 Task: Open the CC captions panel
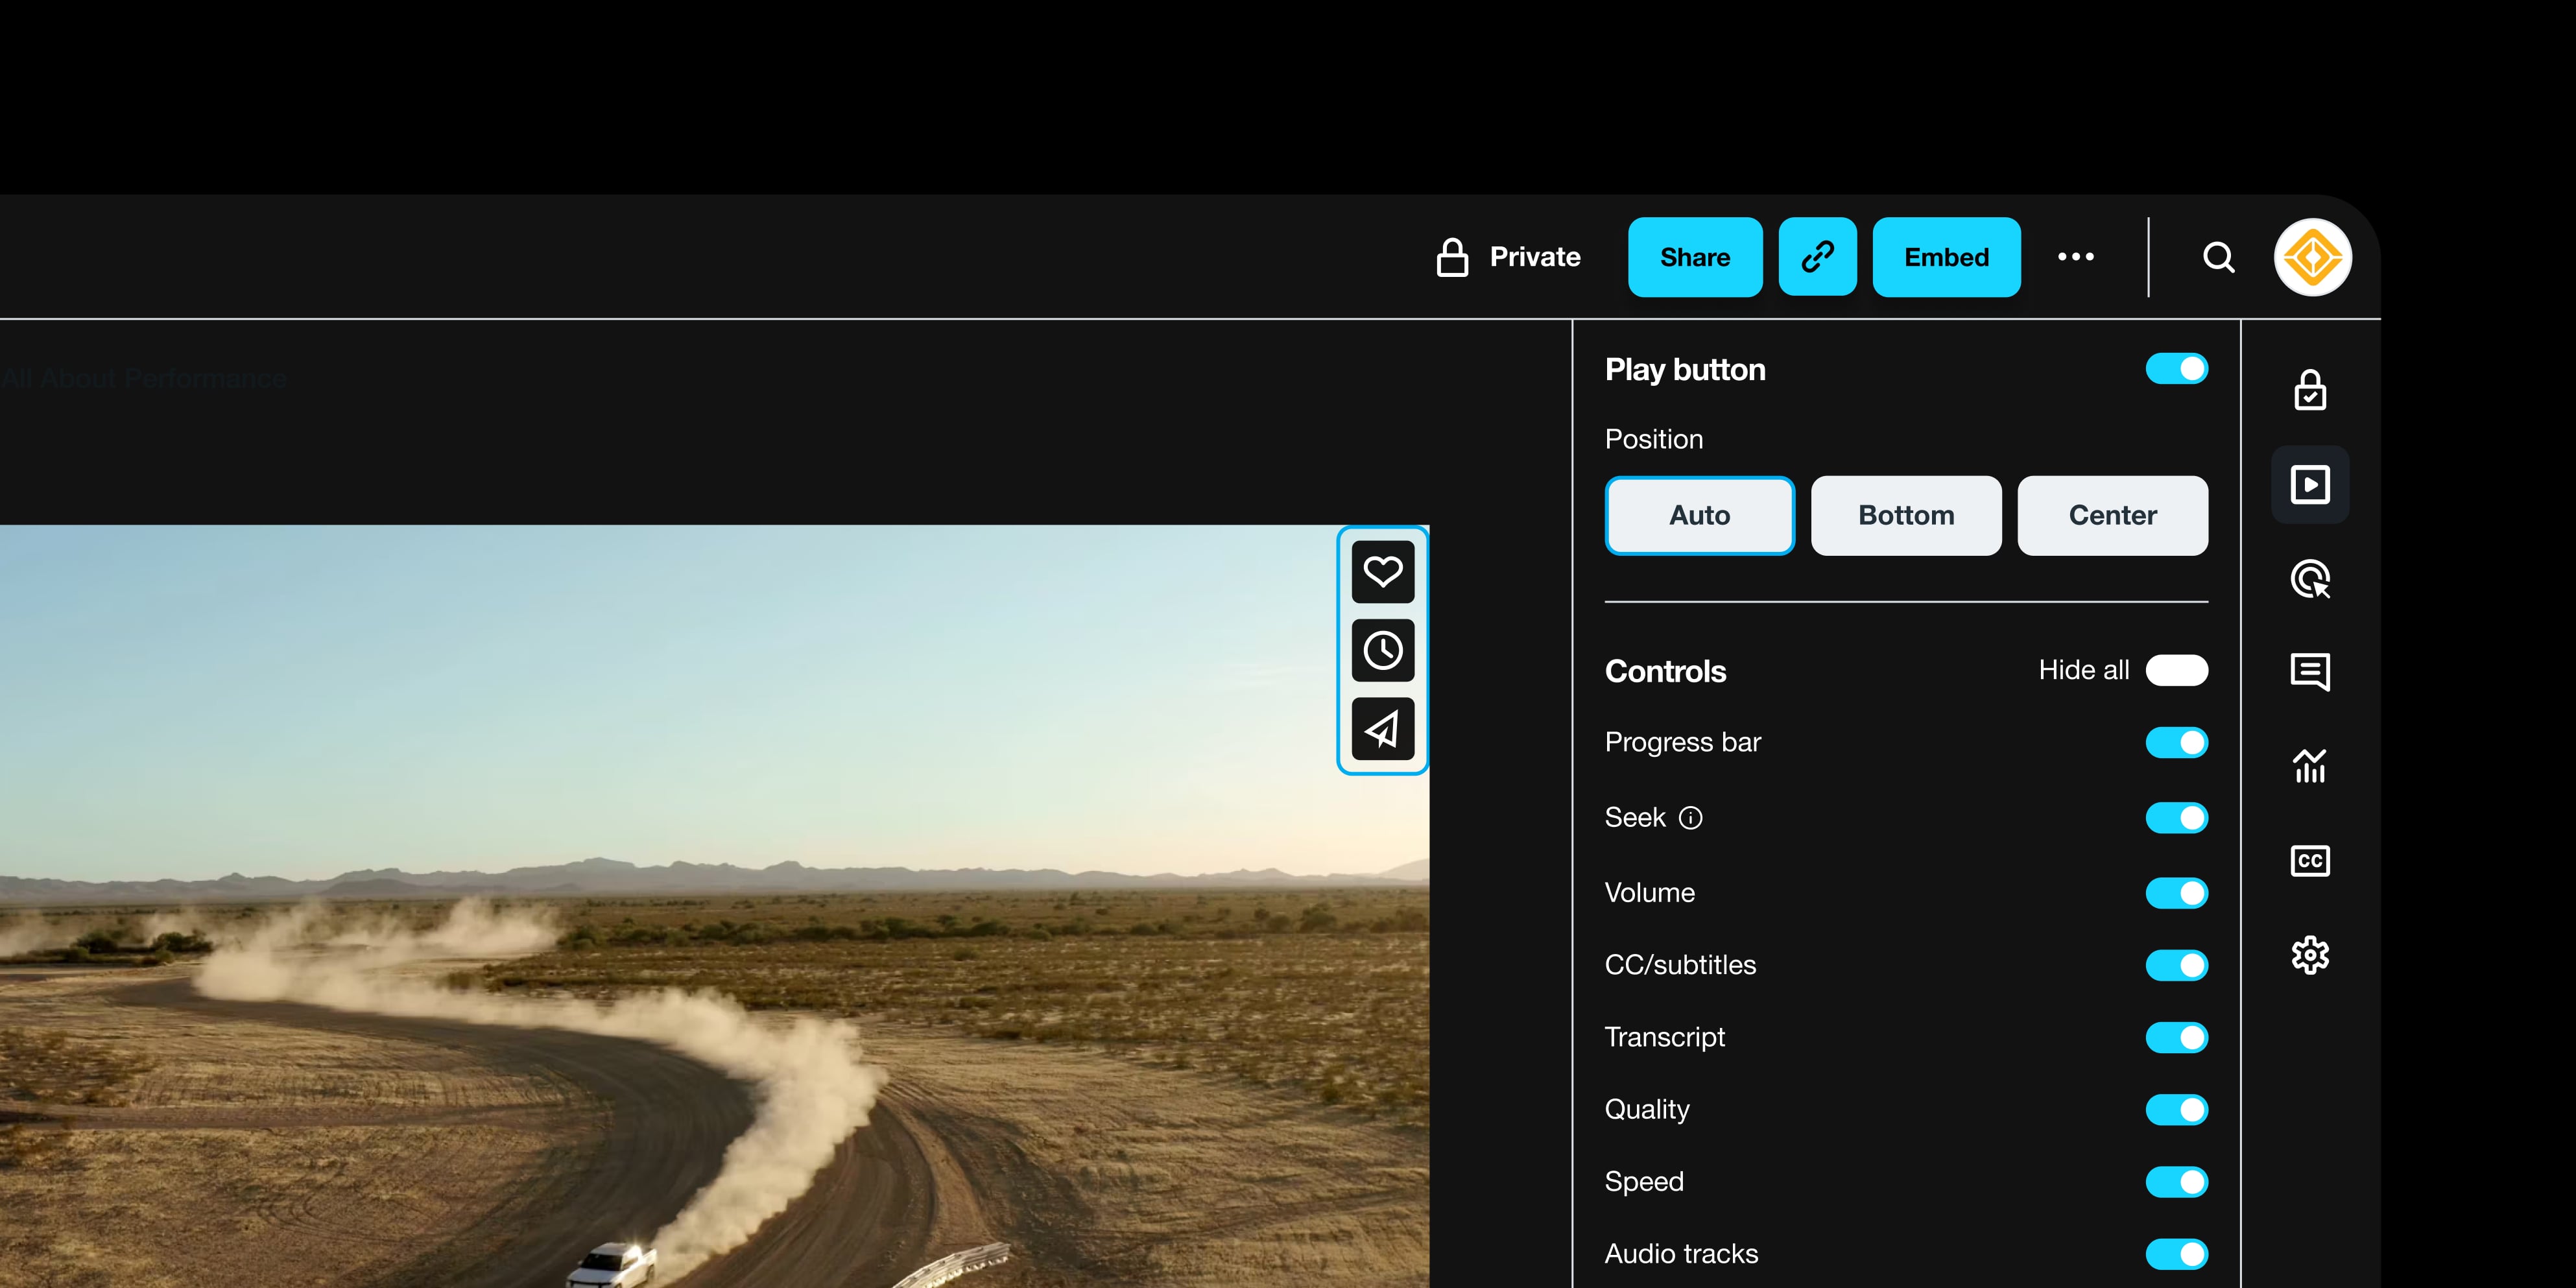[x=2310, y=860]
